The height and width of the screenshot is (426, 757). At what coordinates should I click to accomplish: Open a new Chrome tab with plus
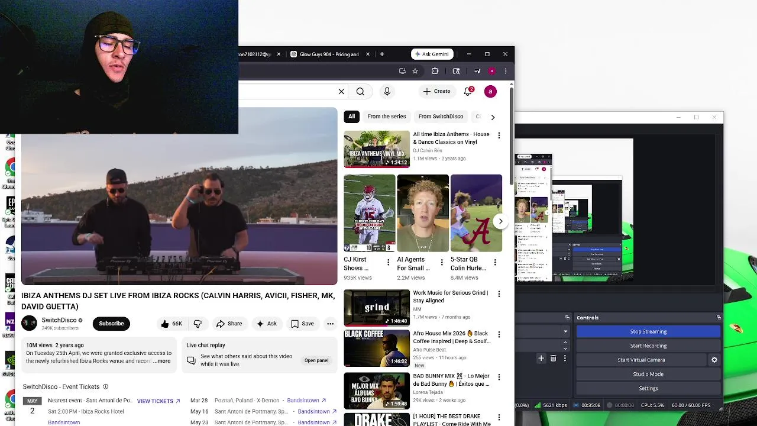382,54
